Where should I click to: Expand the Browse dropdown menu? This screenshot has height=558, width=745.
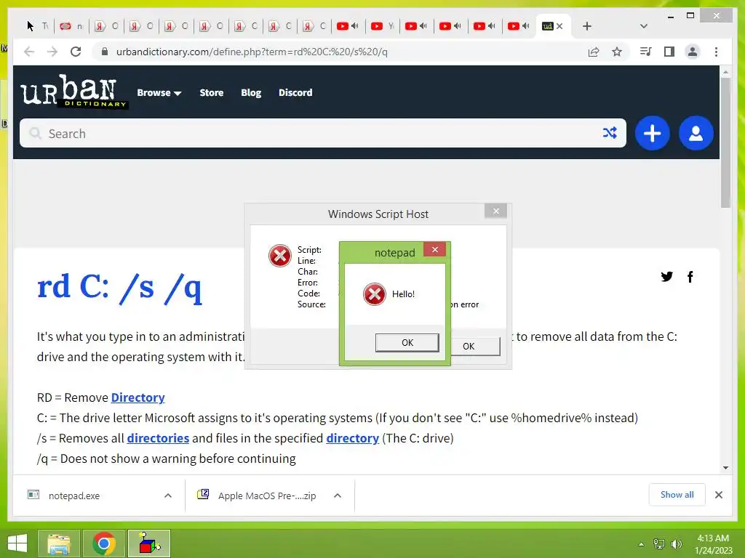point(159,92)
